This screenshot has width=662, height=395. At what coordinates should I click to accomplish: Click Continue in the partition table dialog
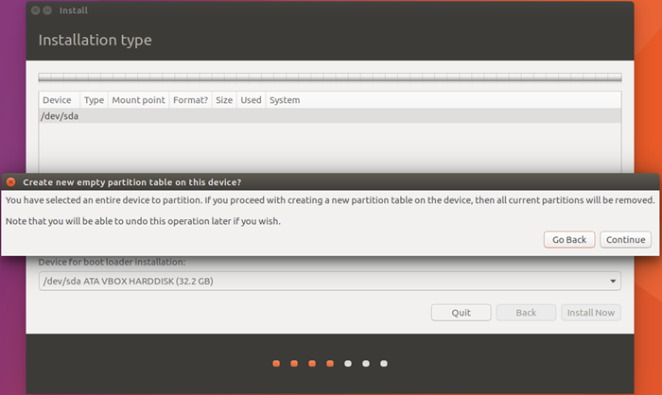pyautogui.click(x=625, y=240)
